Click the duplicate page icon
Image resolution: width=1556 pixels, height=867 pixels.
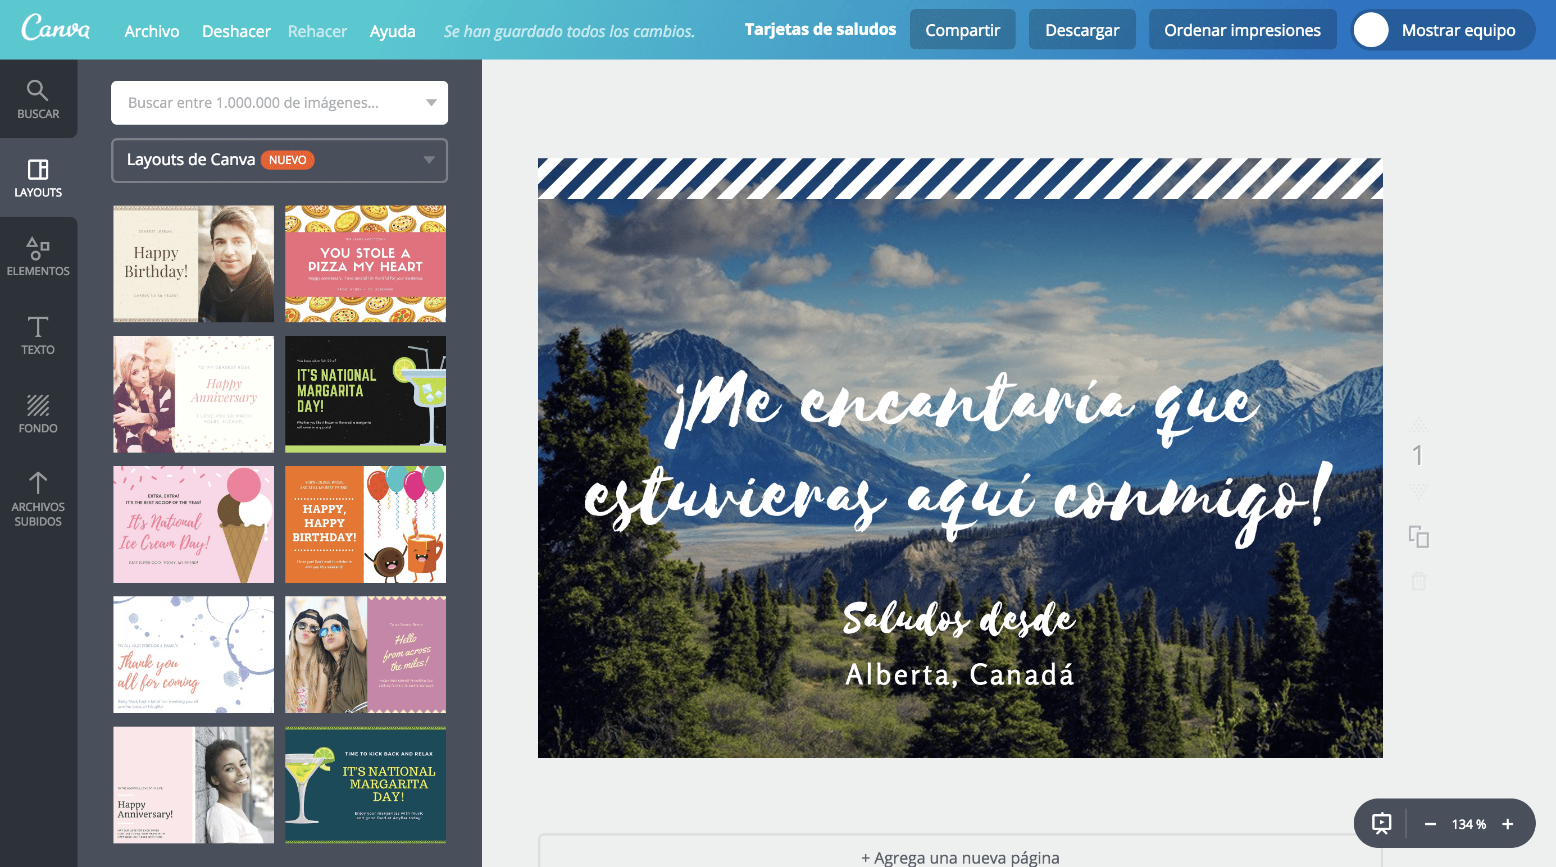[1419, 536]
